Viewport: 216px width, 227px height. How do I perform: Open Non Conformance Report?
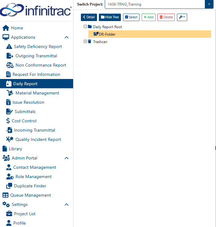click(x=41, y=65)
